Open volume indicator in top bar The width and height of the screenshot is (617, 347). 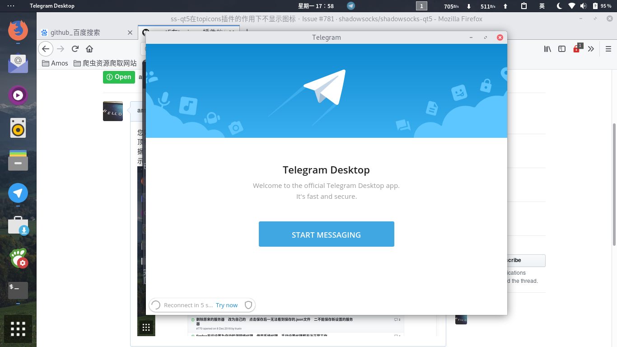584,6
